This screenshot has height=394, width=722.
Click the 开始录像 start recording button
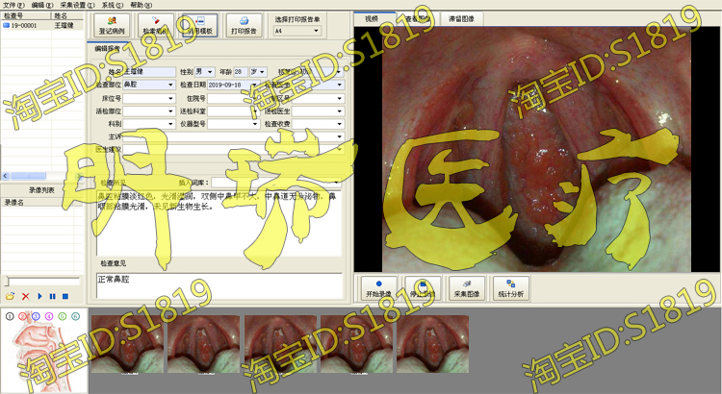pos(378,288)
